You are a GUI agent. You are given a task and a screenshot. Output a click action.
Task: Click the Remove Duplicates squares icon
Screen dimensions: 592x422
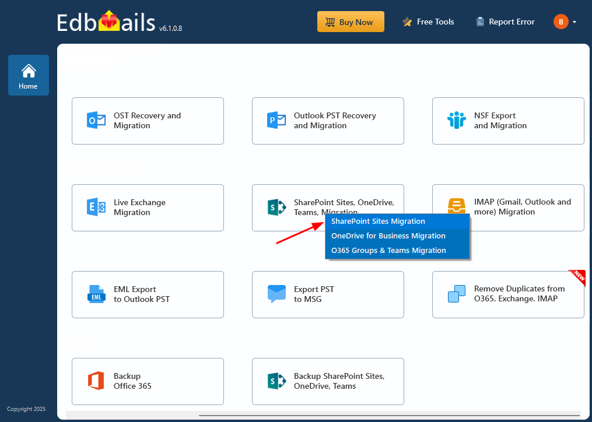[457, 294]
